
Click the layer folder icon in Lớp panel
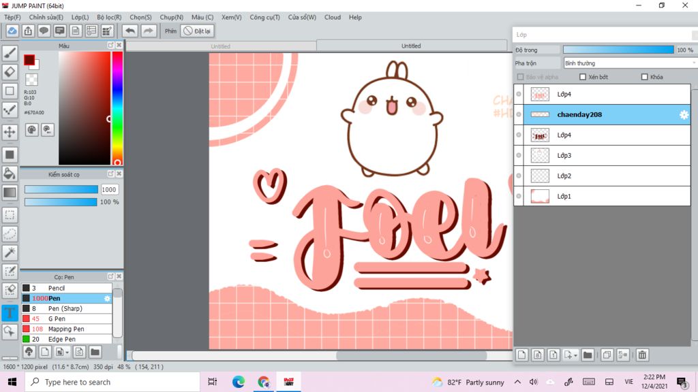coord(588,355)
